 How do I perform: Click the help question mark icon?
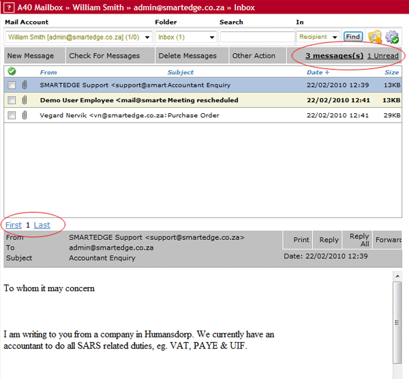(x=9, y=8)
